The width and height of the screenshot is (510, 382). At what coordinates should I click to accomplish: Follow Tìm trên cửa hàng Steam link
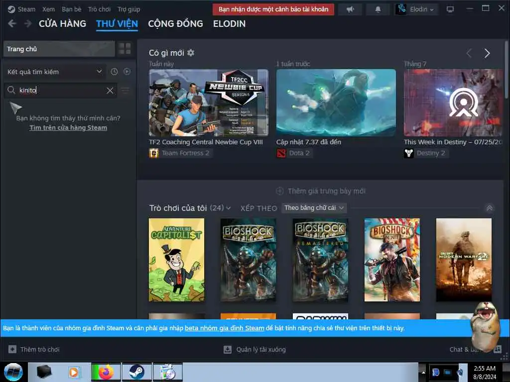click(x=68, y=128)
